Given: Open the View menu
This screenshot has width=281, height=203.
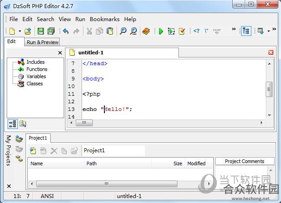Looking at the screenshot, I should click(65, 19).
